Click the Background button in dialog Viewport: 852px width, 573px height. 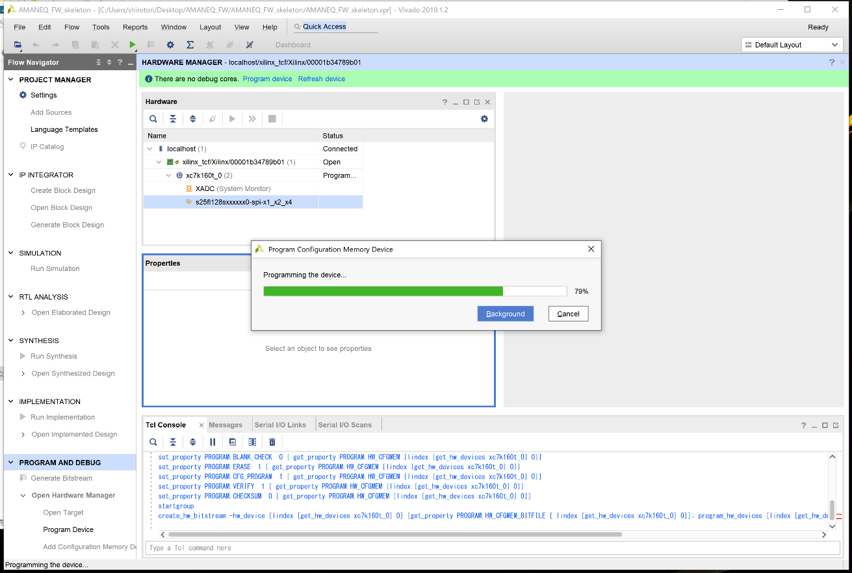505,314
